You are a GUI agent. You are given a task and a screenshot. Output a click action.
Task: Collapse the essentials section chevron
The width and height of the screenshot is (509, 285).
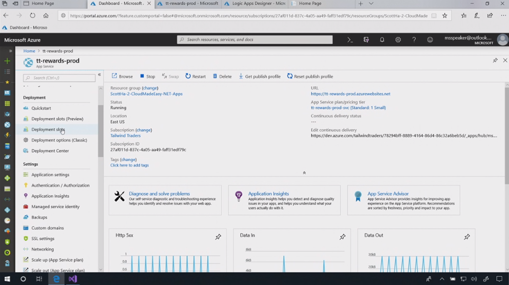pyautogui.click(x=304, y=173)
